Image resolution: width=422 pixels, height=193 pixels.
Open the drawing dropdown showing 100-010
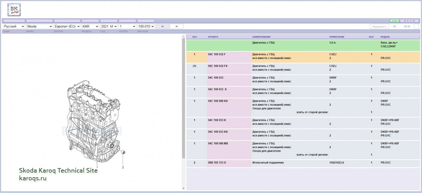click(x=146, y=26)
